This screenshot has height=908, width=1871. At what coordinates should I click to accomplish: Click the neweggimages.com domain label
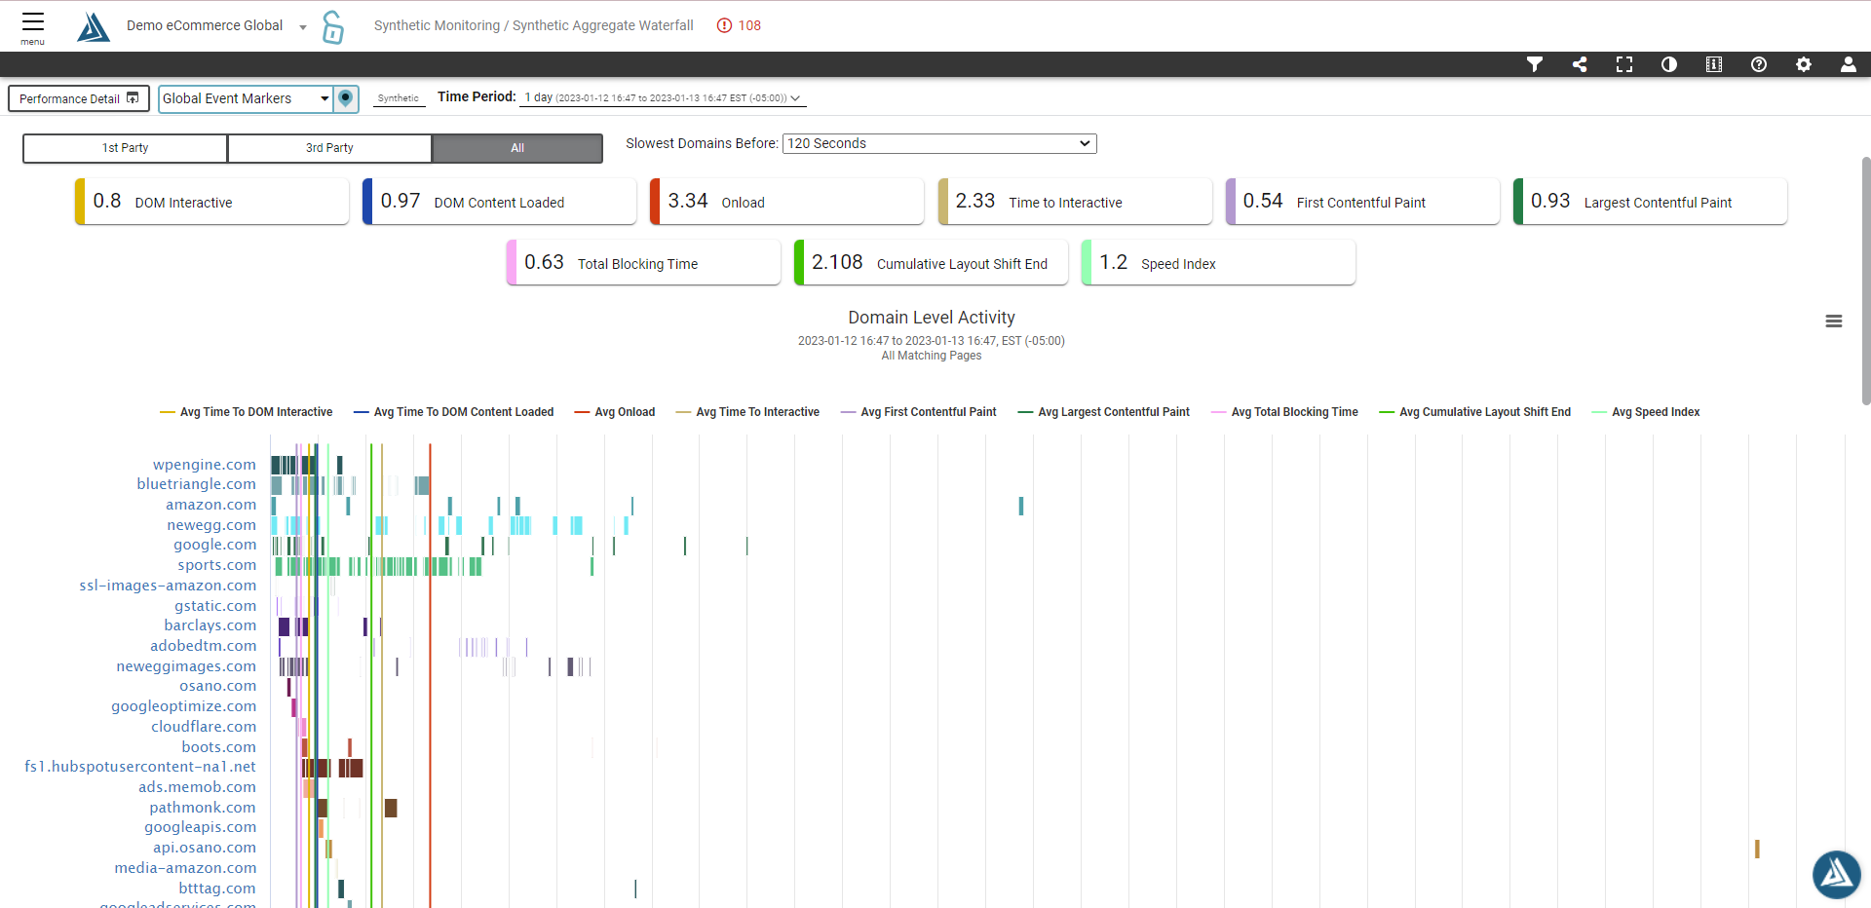point(186,666)
